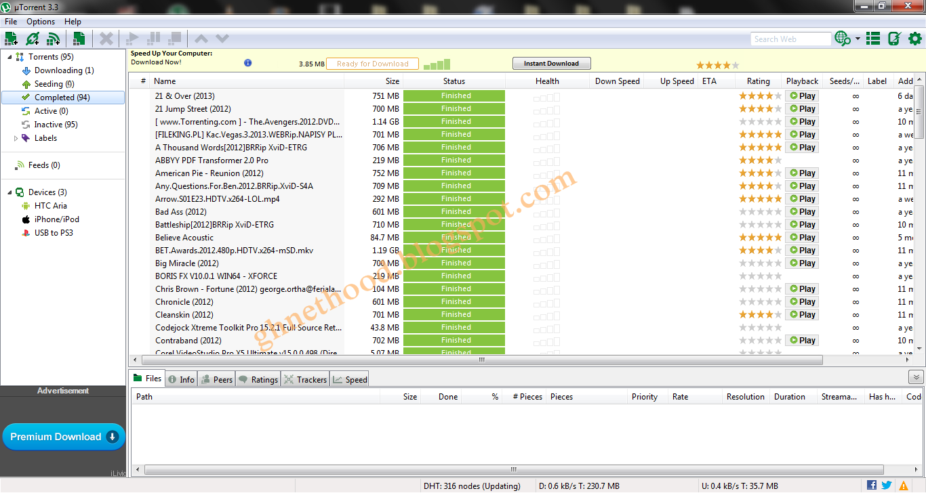Click the rating stars for Bad Ass (2012)
926x493 pixels.
coord(760,212)
